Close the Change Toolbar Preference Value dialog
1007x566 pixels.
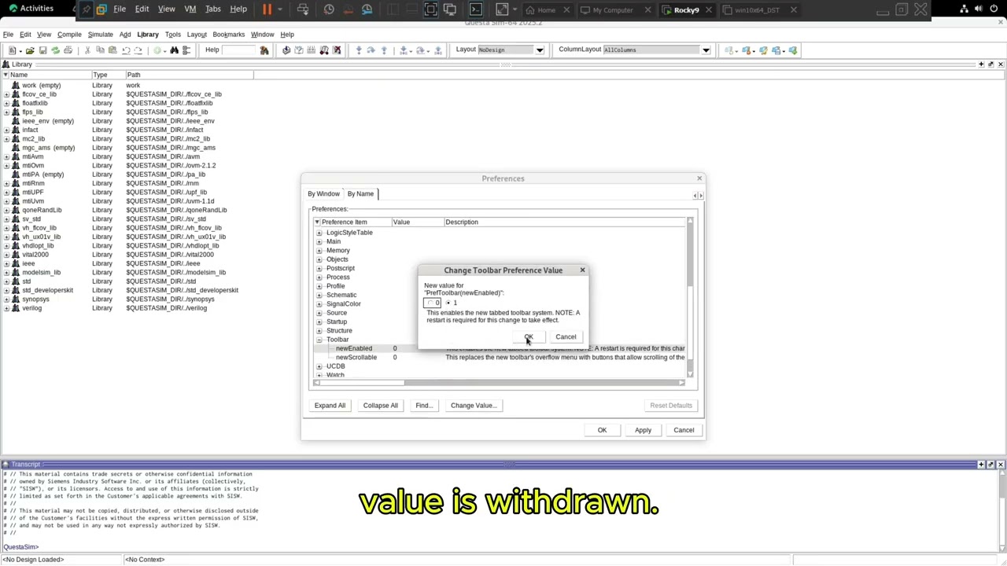click(582, 270)
